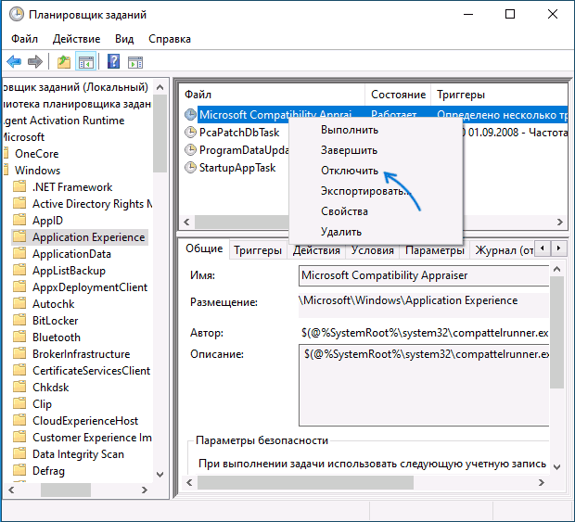This screenshot has height=522, width=575.
Task: Click the folder icon next to Application Experience
Action: coord(19,236)
